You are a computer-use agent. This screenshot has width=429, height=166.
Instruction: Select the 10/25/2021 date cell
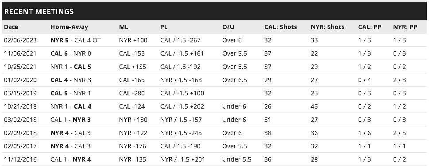click(x=20, y=67)
